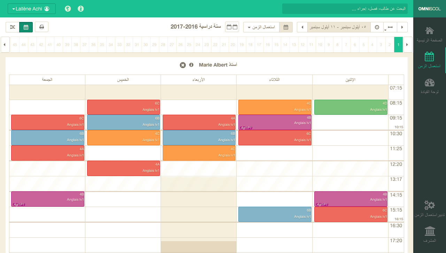The image size is (446, 253).
Task: Open the supervisor building icon in sidebar
Action: [x=430, y=231]
